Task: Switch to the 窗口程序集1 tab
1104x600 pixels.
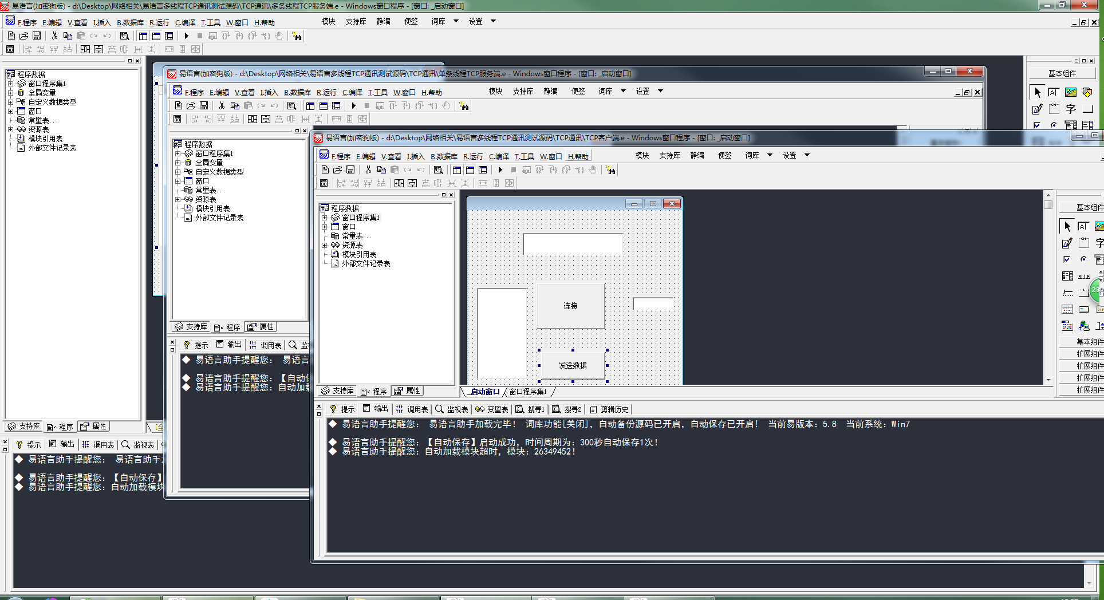Action: pyautogui.click(x=528, y=392)
